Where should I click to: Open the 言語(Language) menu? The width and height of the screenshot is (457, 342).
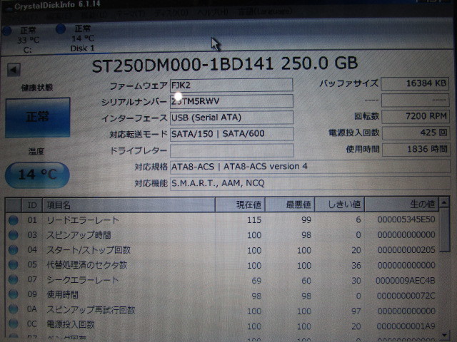(x=265, y=11)
